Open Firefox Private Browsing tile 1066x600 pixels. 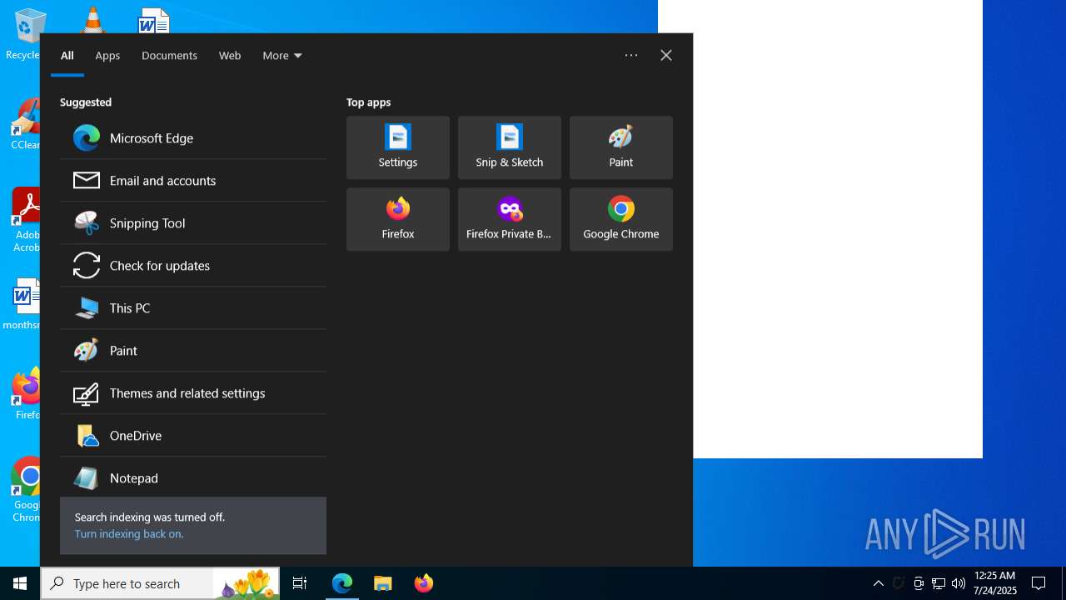(x=510, y=219)
